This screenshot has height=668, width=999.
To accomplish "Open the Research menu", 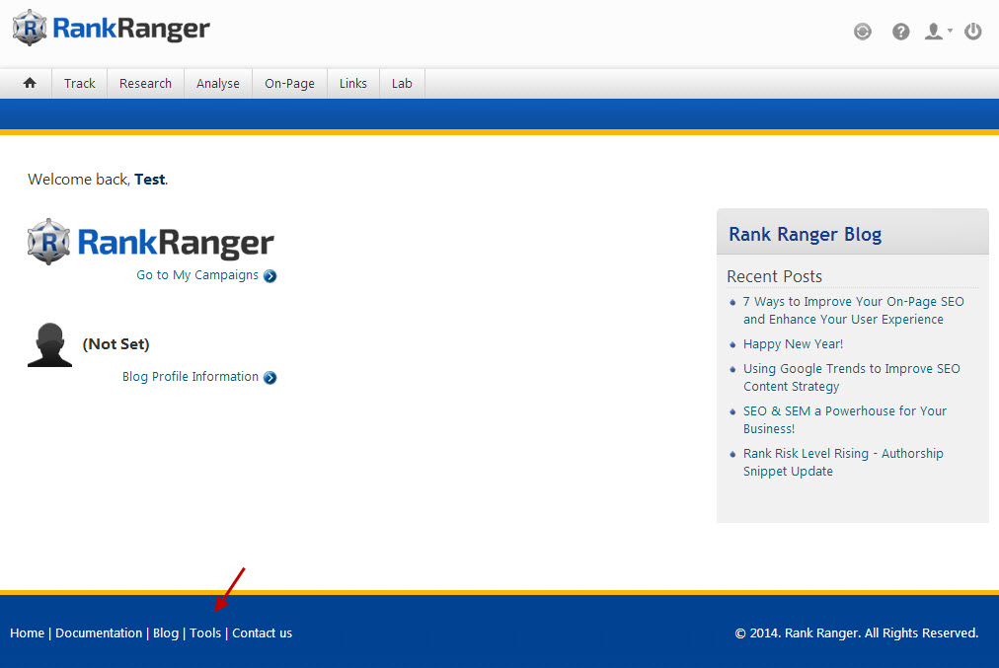I will (x=145, y=84).
